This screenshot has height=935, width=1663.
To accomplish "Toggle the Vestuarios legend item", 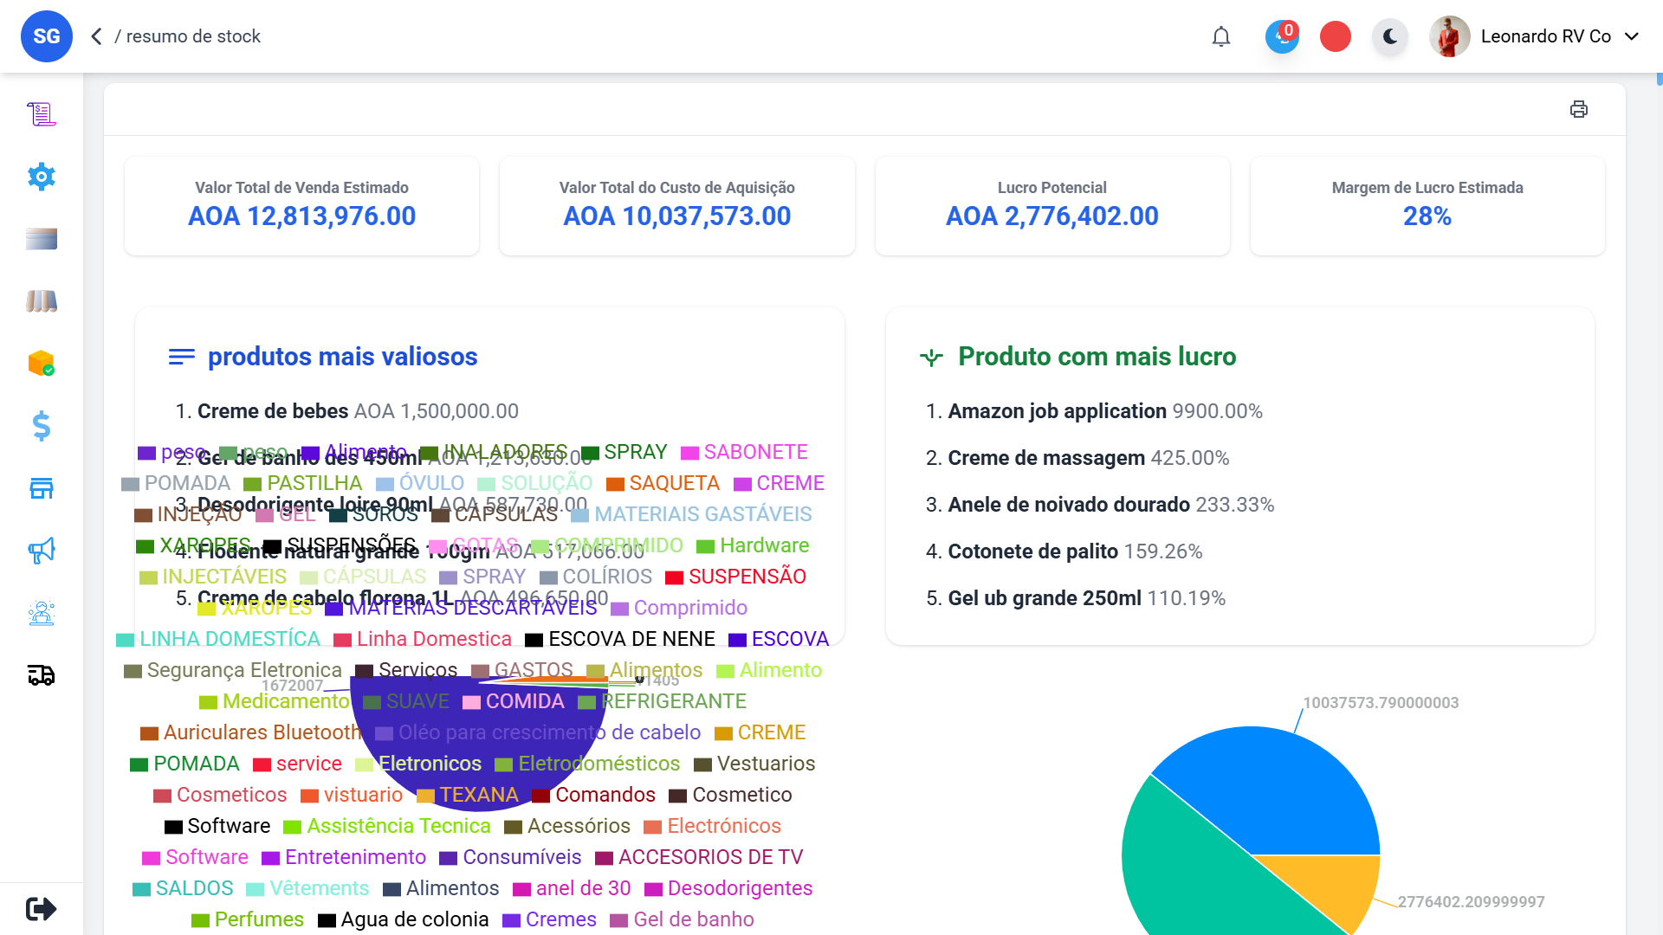I will click(755, 764).
